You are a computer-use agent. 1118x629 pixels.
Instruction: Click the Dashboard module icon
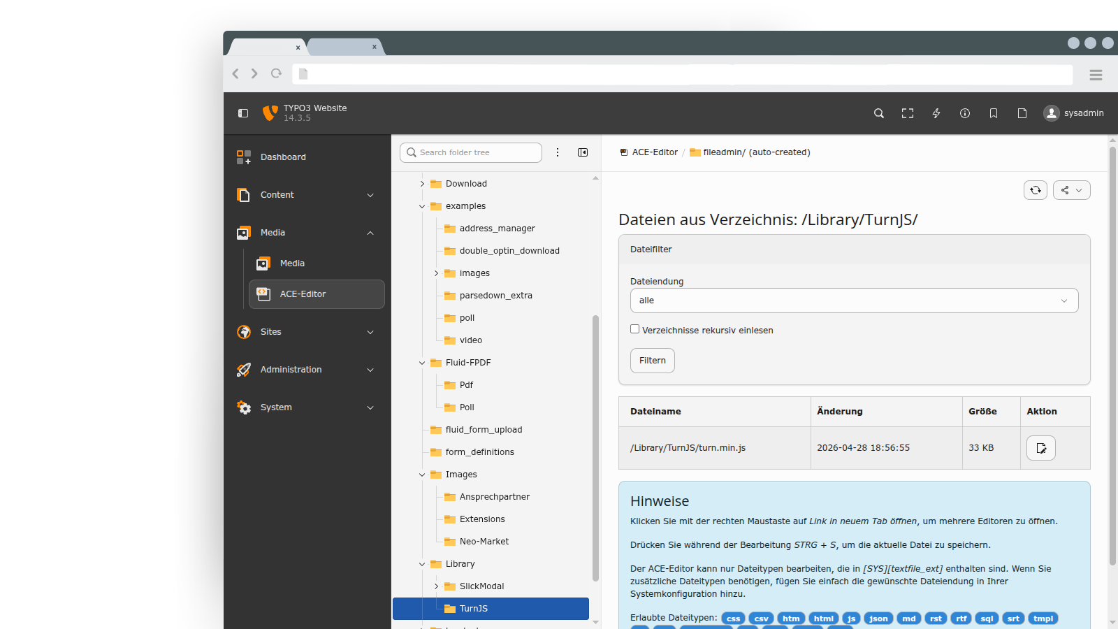[244, 157]
